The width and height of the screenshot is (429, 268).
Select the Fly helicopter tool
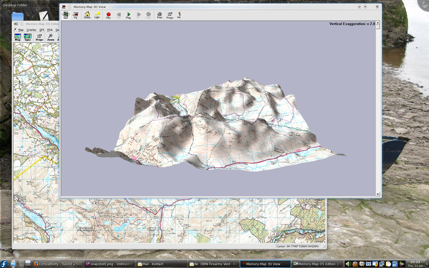coord(76,15)
